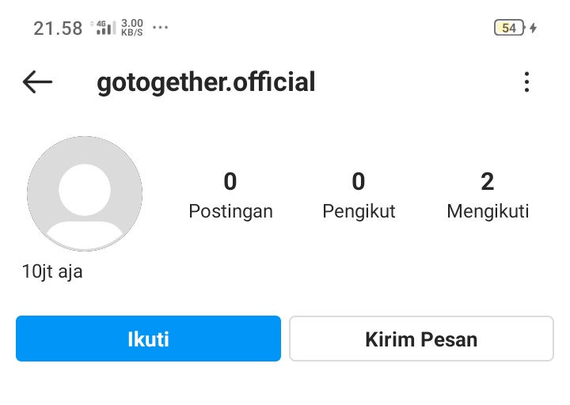
Task: Tap the following count of 2
Action: pos(488,182)
